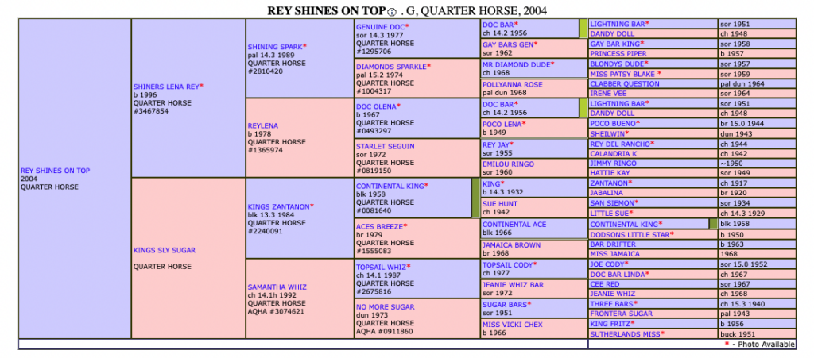The height and width of the screenshot is (358, 814).
Task: Select the CONTINENTAL ACE link
Action: point(514,225)
